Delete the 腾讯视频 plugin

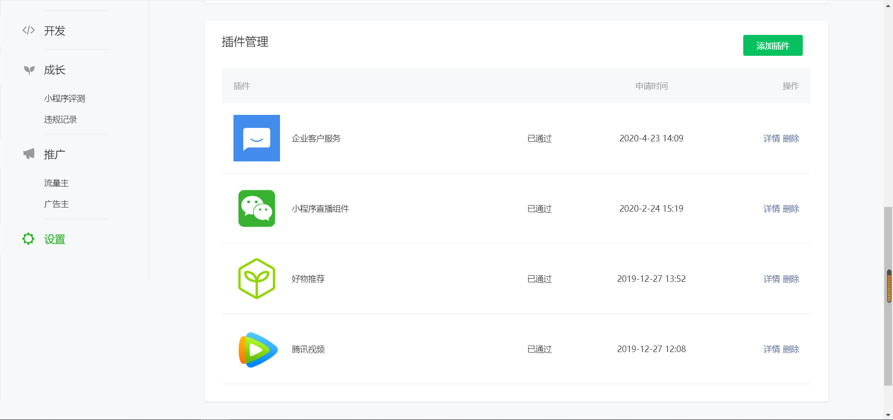tap(791, 349)
